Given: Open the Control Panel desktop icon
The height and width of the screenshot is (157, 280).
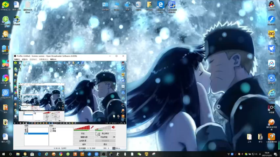Looking at the screenshot, I should (x=105, y=6).
